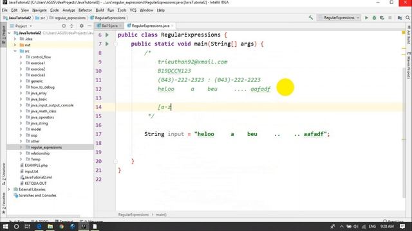
Task: Open the Refactor menu
Action: click(85, 10)
